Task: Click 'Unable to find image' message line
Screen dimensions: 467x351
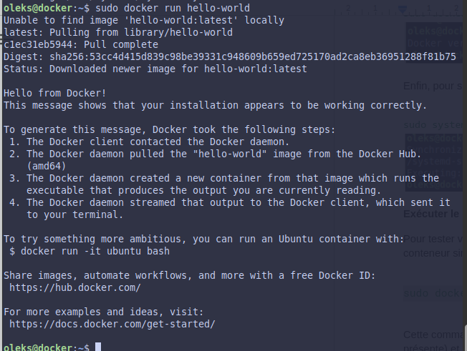Action: coord(144,20)
